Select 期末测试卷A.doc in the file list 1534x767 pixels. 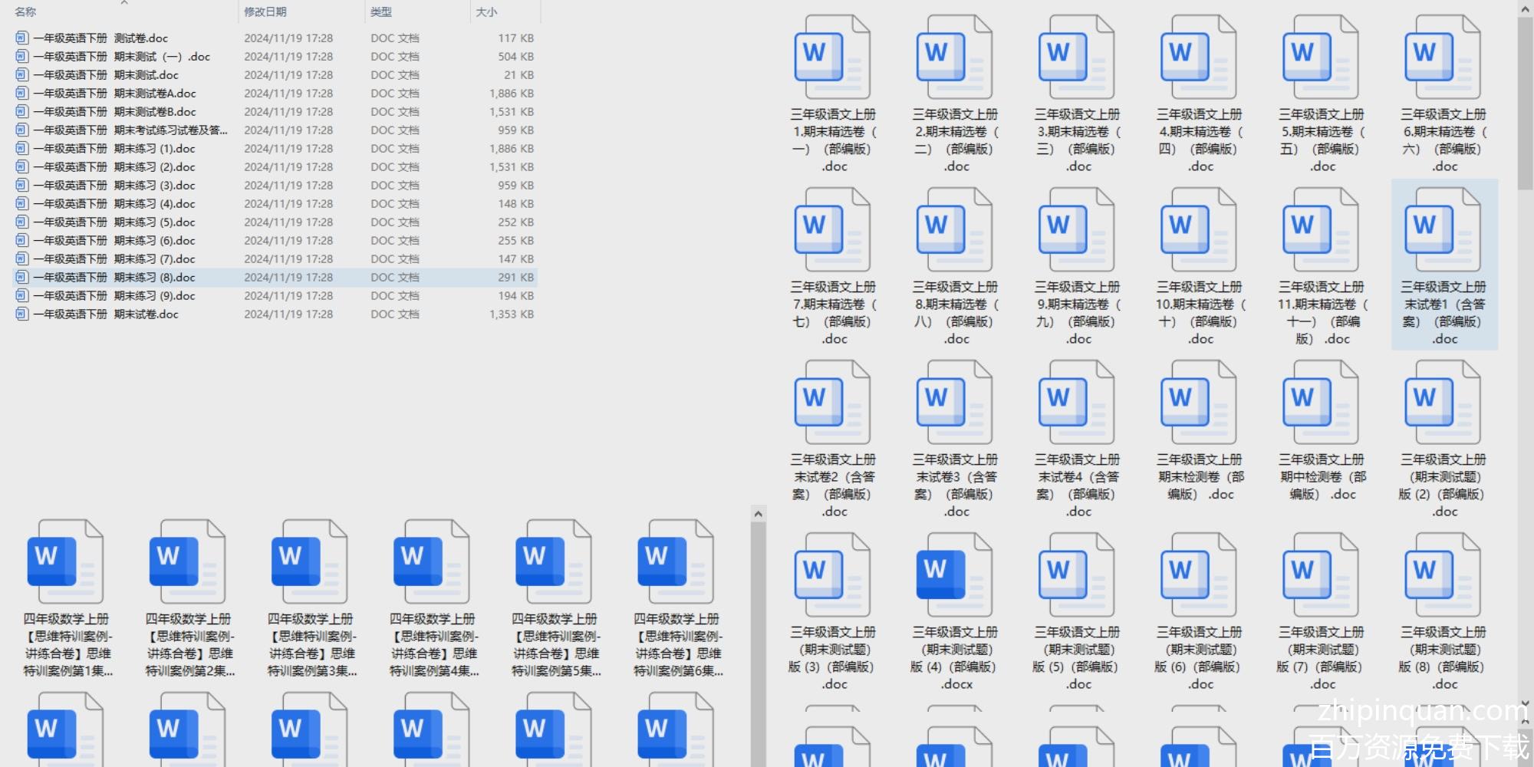click(154, 94)
